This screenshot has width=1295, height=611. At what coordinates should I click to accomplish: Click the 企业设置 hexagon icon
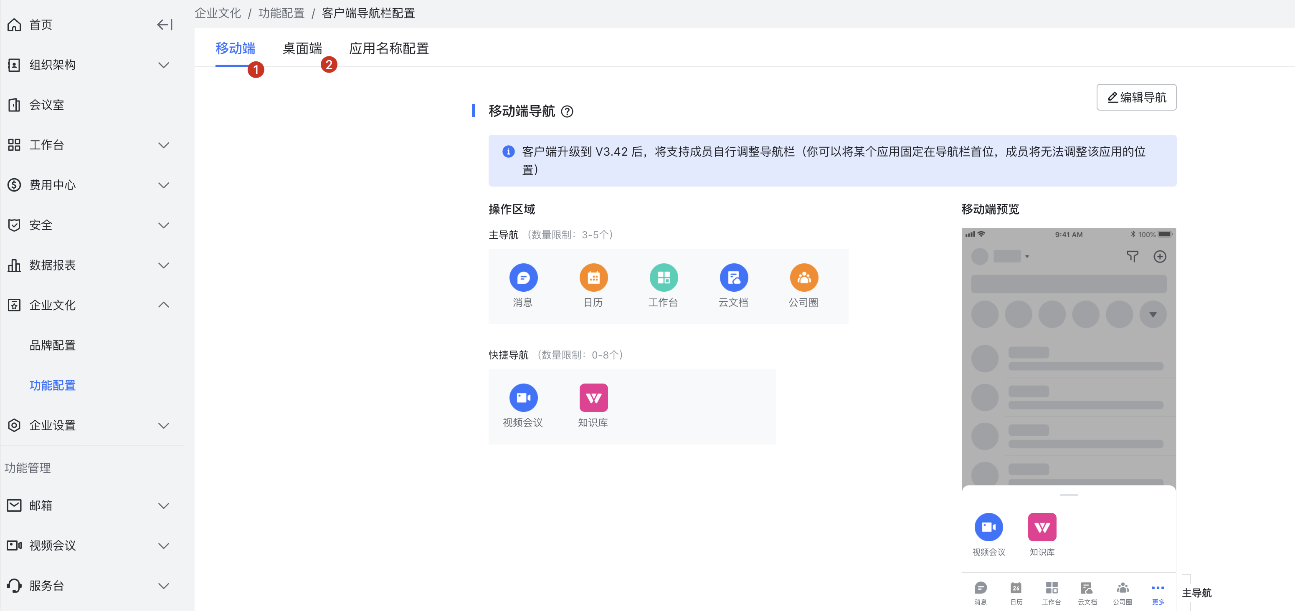coord(14,426)
